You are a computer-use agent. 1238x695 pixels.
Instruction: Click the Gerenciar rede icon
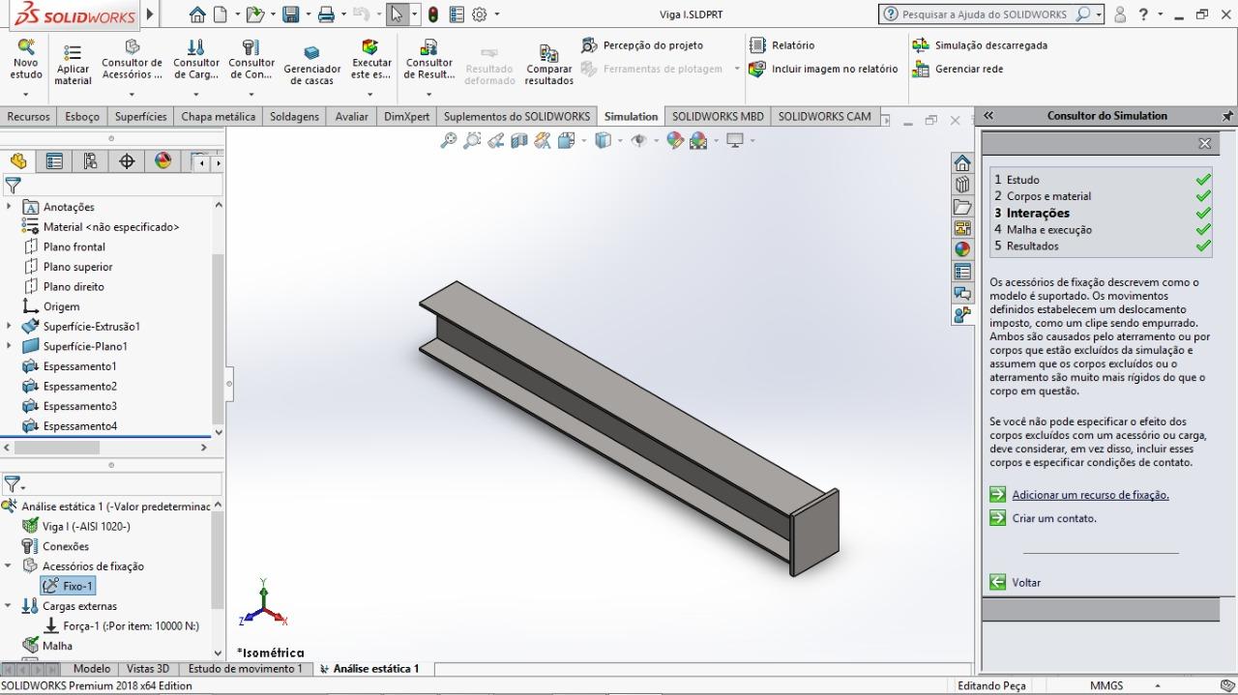pyautogui.click(x=921, y=70)
